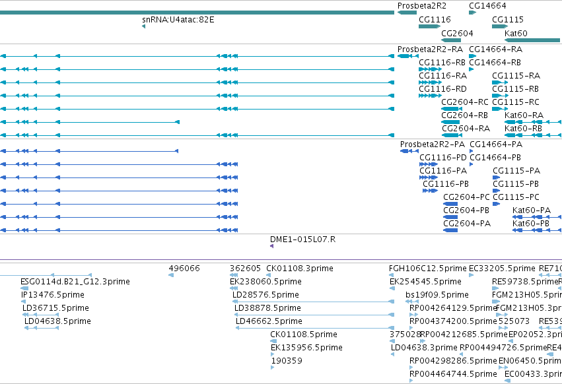Select the LD38878.5prime EST label

coord(267,309)
